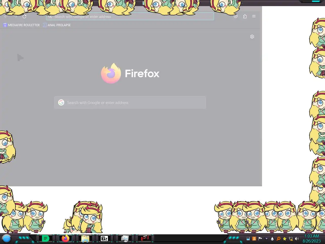325x244 pixels.
Task: Click the orange magnifier tray icon
Action: [279, 239]
